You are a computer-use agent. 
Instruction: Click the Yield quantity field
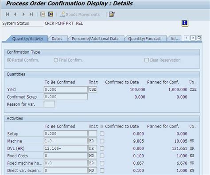pos(66,89)
